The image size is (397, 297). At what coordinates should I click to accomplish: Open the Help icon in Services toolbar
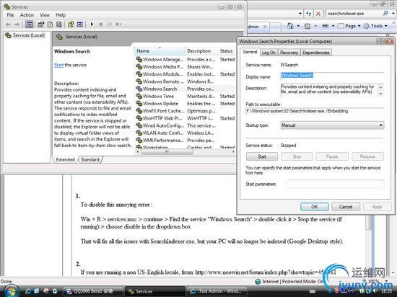click(71, 25)
